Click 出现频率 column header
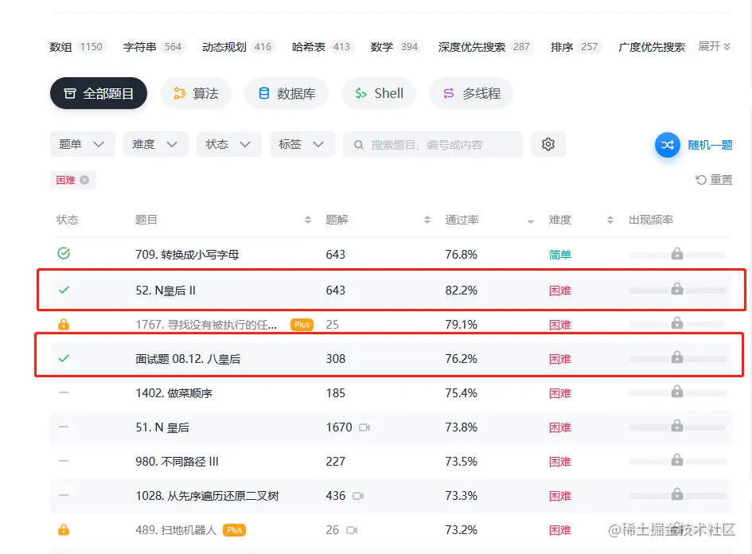 tap(651, 220)
